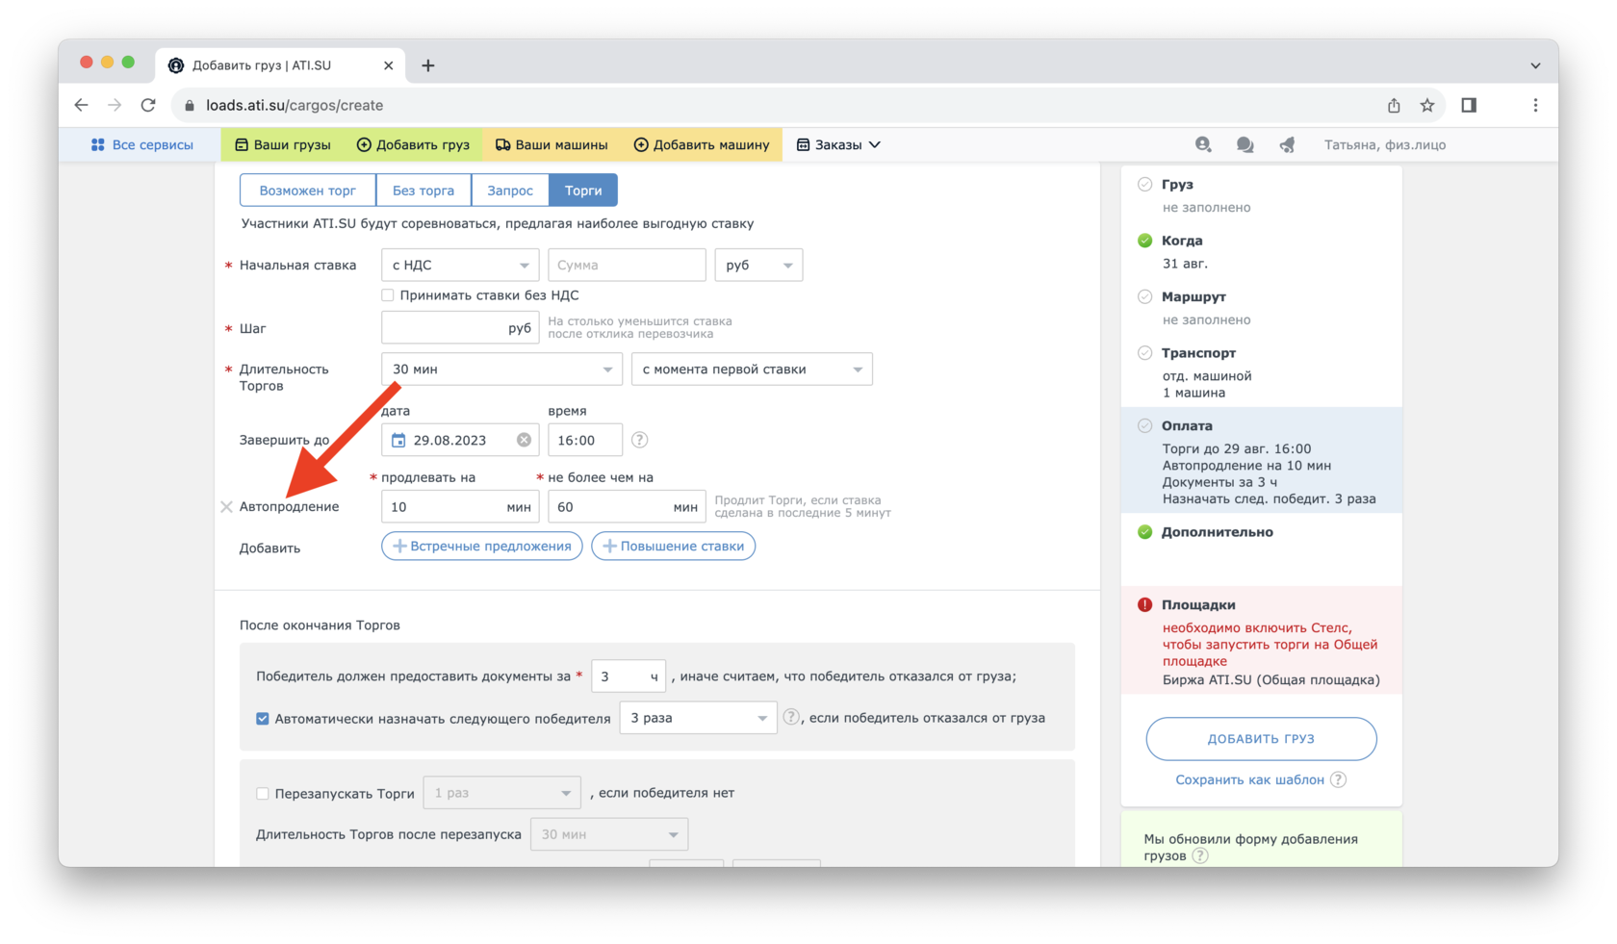
Task: Open profile Татьяна, физ.лицо
Action: point(1384,144)
